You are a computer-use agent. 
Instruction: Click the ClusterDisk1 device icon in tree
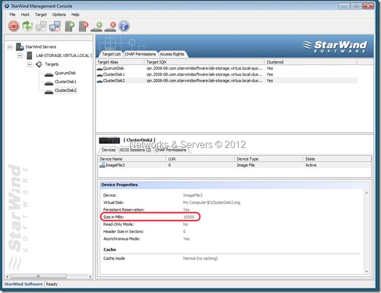[x=49, y=83]
